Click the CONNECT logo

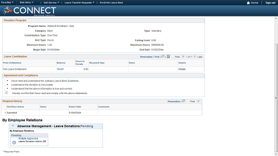[x=29, y=10]
